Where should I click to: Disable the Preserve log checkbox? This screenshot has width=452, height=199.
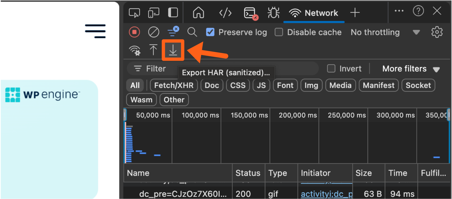pos(210,32)
